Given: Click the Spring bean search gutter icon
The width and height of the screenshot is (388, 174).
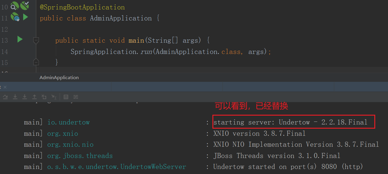Looking at the screenshot, I should [x=15, y=6].
